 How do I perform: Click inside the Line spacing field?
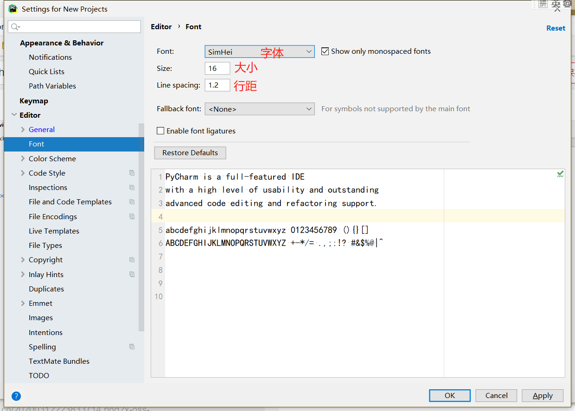217,85
